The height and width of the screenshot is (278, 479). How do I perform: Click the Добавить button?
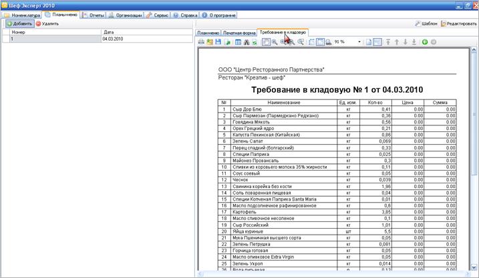coord(20,23)
